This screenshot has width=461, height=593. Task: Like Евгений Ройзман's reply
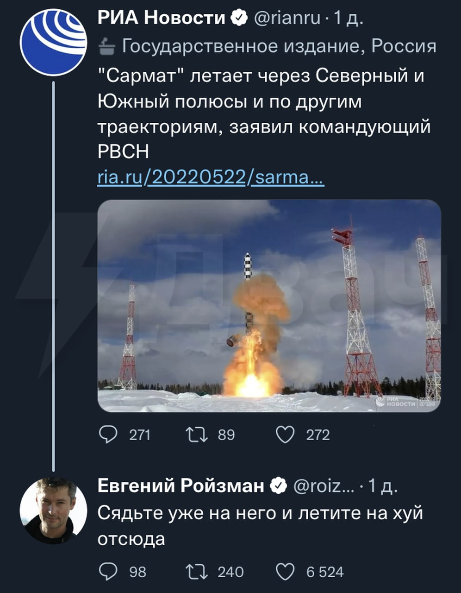tap(285, 572)
